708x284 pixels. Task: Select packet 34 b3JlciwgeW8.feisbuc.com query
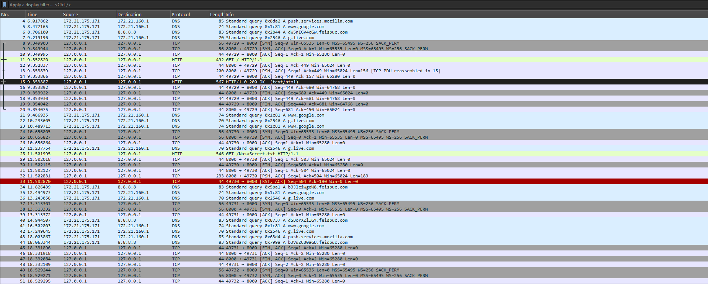tap(354, 187)
